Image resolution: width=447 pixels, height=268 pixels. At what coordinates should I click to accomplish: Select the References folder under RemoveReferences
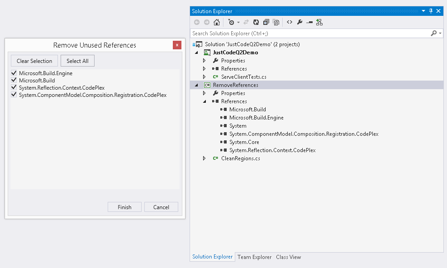point(234,101)
